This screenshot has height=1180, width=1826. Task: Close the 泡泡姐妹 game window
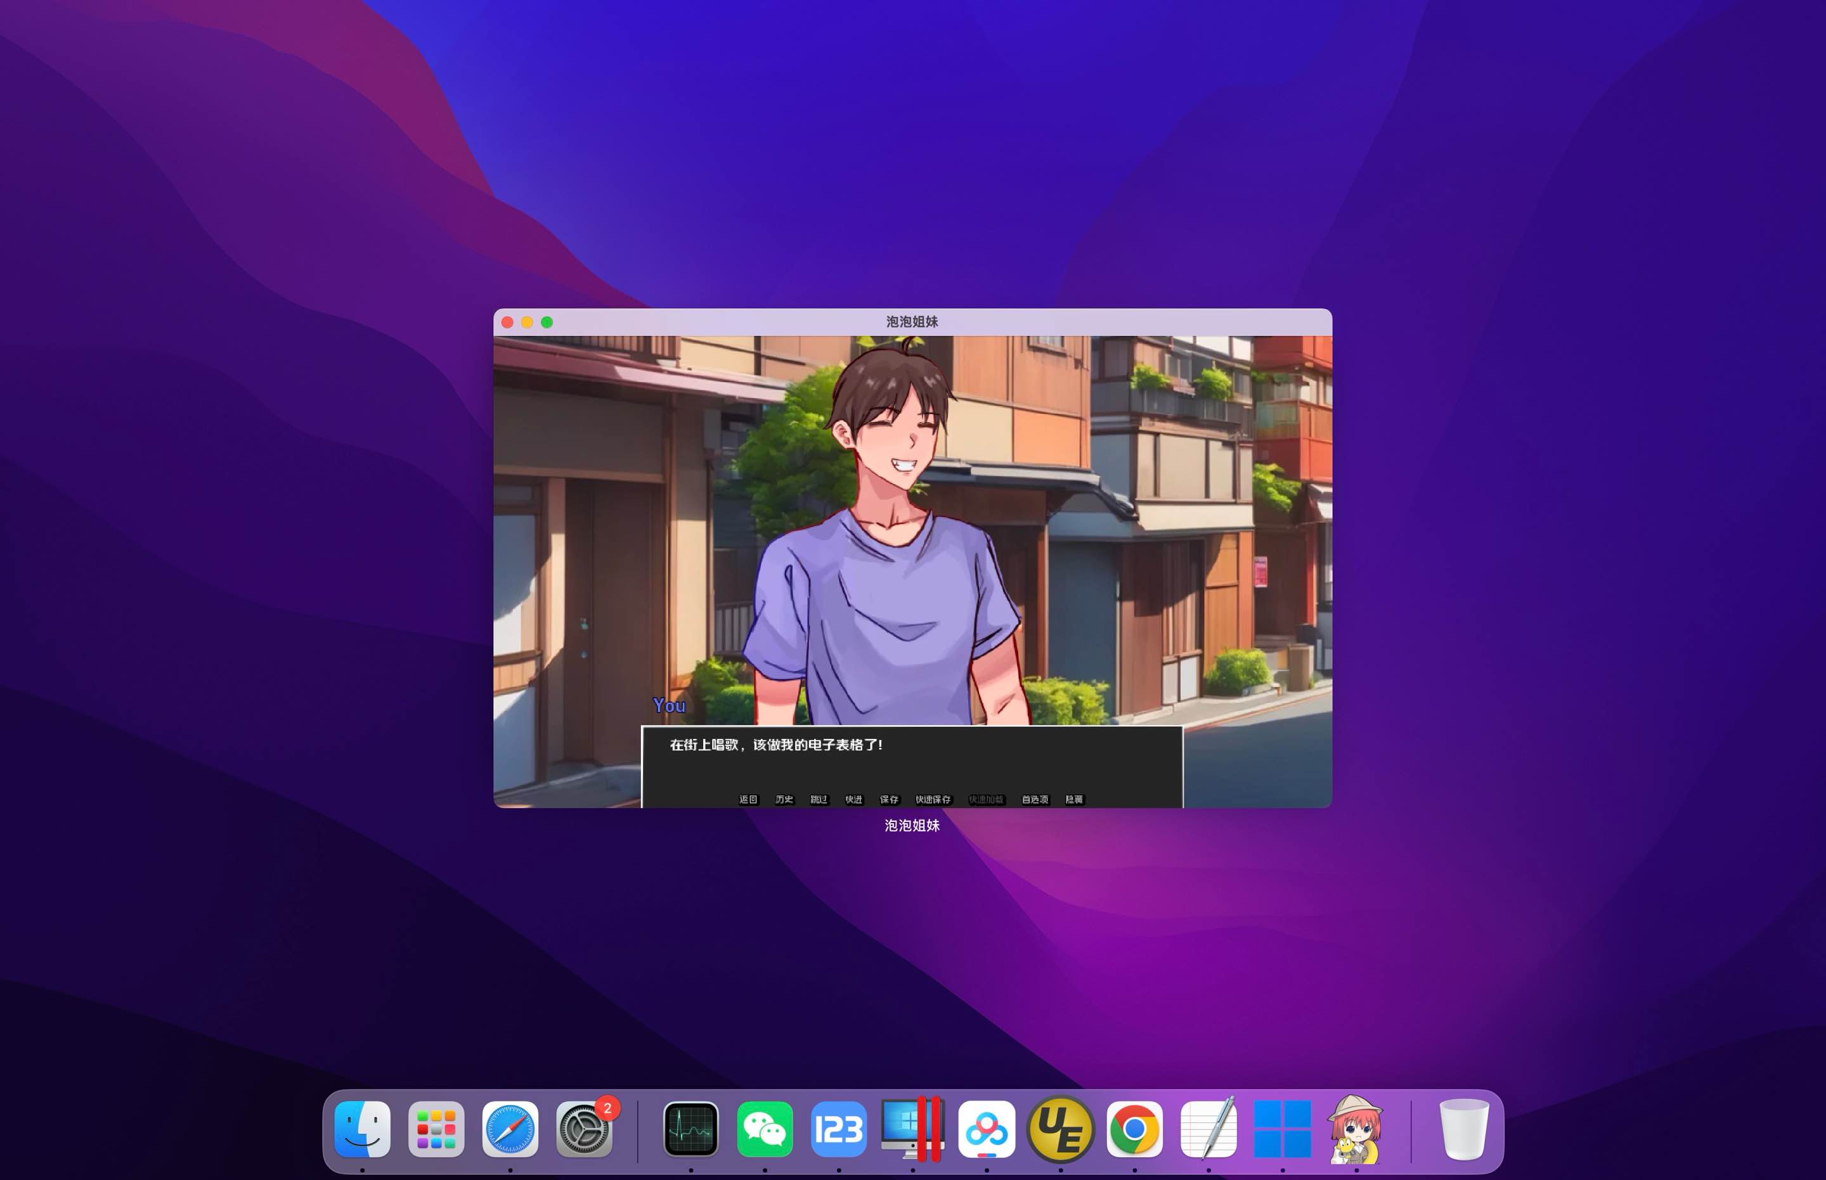507,323
